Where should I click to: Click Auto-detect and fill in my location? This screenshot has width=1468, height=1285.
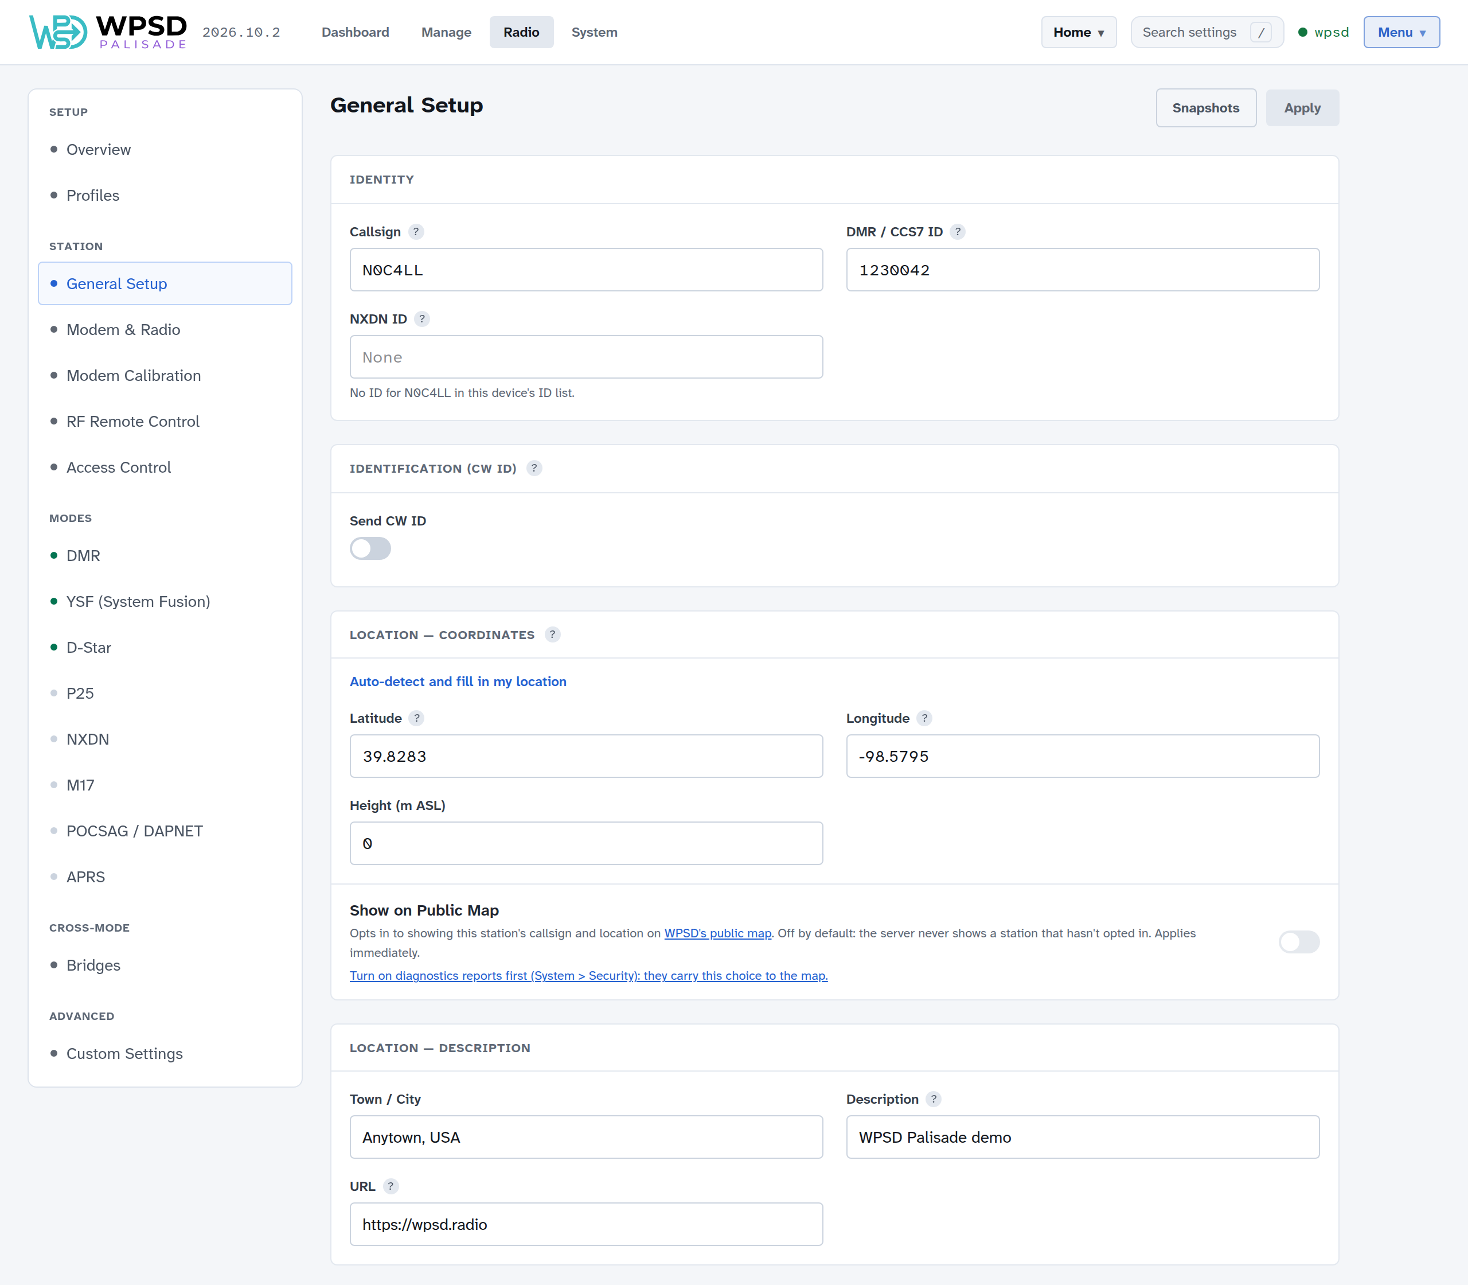[458, 682]
